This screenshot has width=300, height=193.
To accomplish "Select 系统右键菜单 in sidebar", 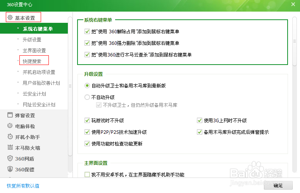I will coord(34,29).
